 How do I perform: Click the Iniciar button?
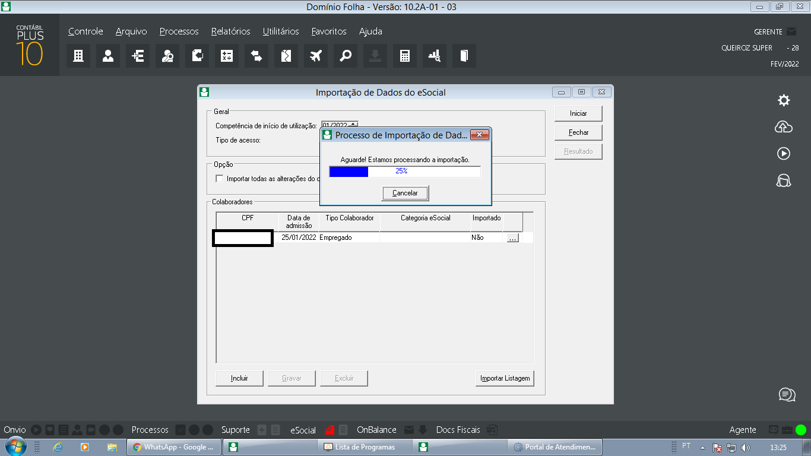click(x=578, y=113)
